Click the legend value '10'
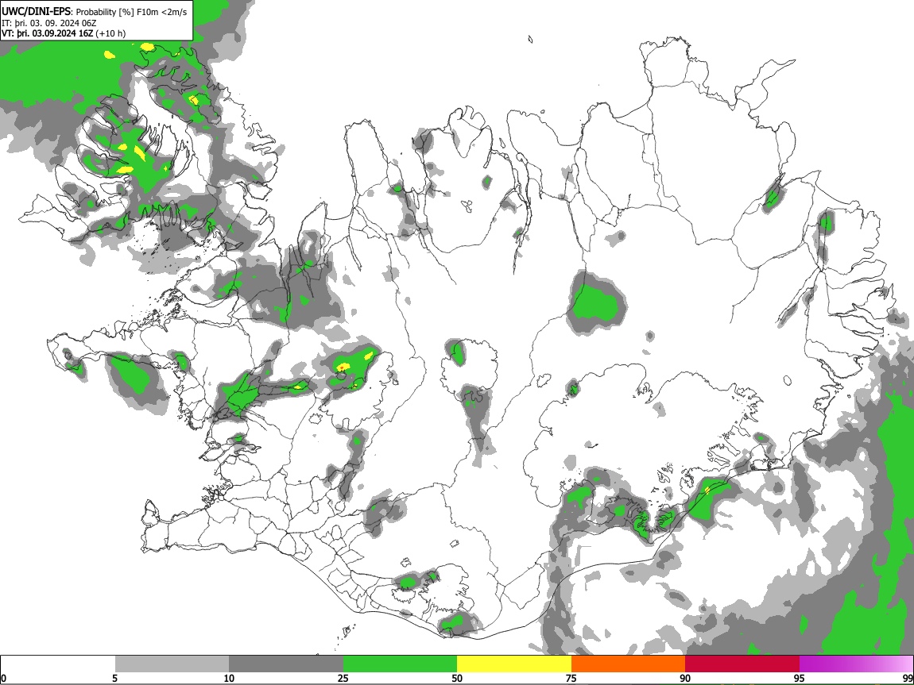This screenshot has height=685, width=914. [x=229, y=678]
